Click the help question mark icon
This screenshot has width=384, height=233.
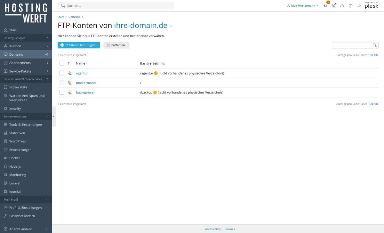click(x=350, y=6)
